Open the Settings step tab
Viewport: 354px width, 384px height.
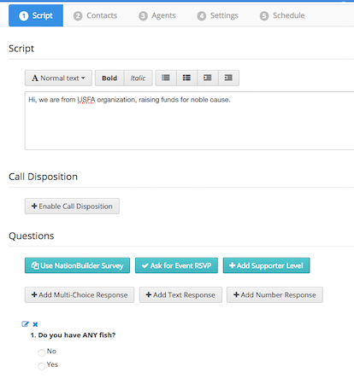[x=217, y=15]
